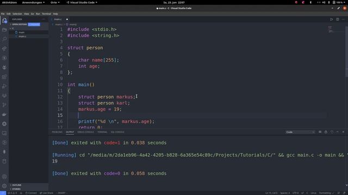Toggle the output scroll lock icon
The height and width of the screenshot is (195, 348).
pyautogui.click(x=326, y=132)
